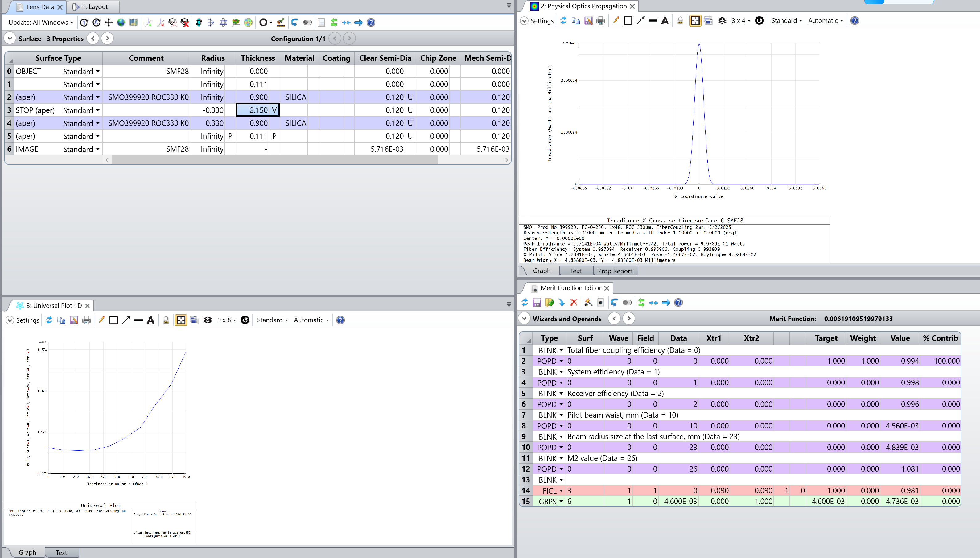980x558 pixels.
Task: Expand the Wizards and Operands section
Action: (x=524, y=319)
